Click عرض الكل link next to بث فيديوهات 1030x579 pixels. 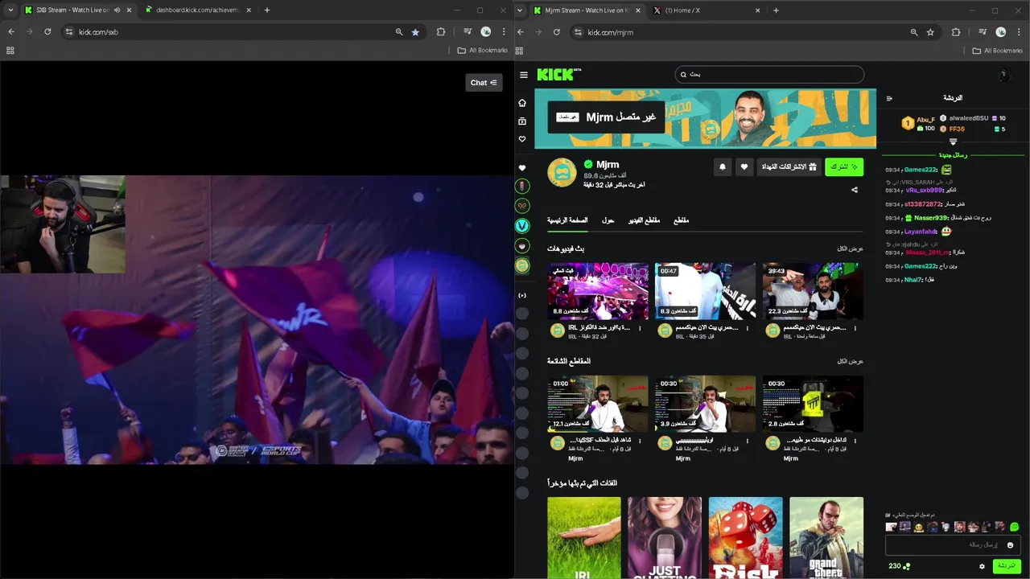click(851, 249)
